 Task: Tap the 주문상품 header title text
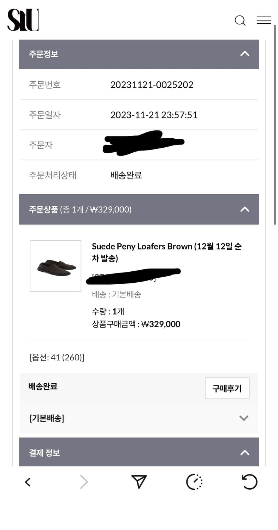click(43, 210)
